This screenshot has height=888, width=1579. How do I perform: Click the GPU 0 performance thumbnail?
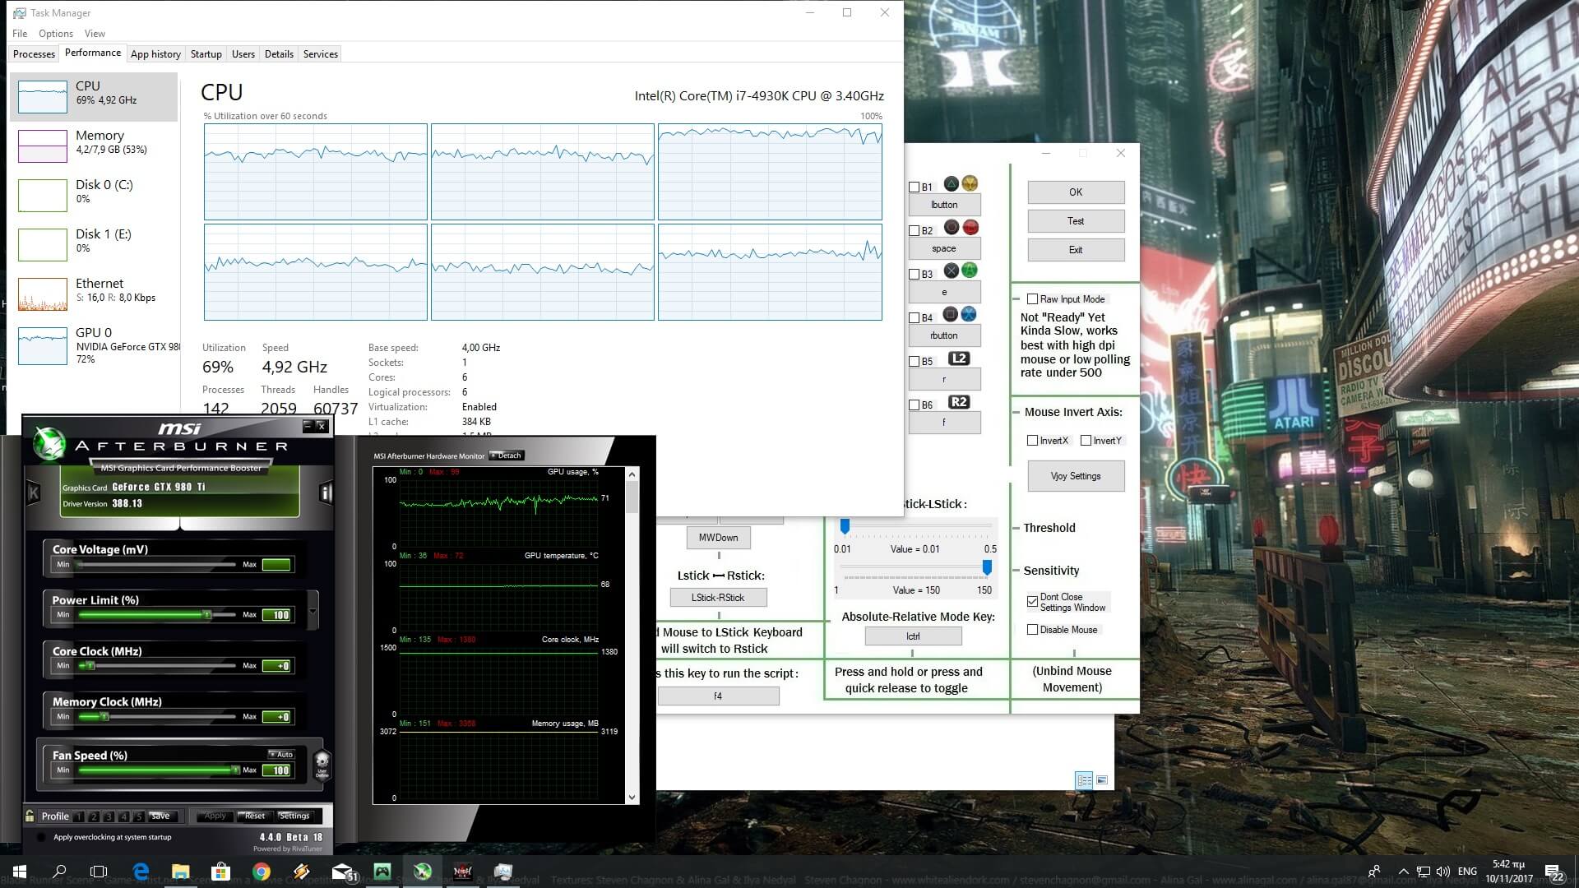point(43,346)
